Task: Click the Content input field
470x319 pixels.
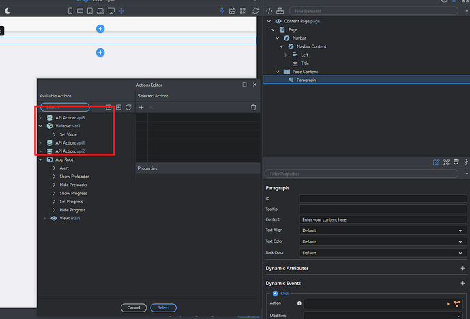Action: 383,219
